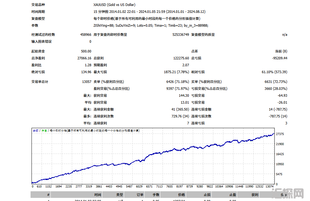Click the spread value 当前 (8)
Screen dimensions: 310x201
281,51
